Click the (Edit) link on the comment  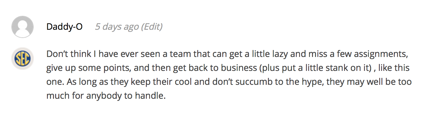[x=152, y=27]
